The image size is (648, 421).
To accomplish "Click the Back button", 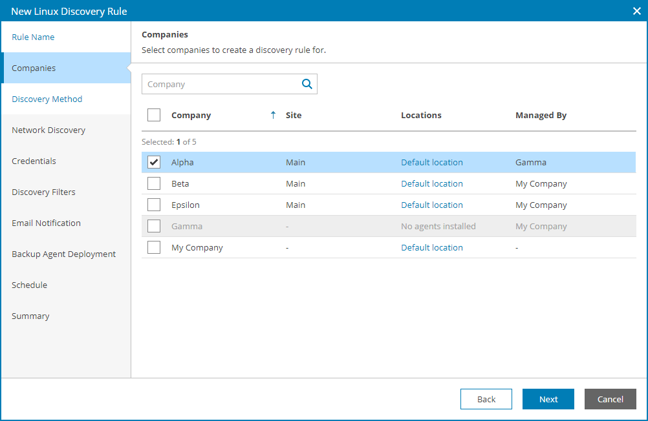I will point(486,399).
